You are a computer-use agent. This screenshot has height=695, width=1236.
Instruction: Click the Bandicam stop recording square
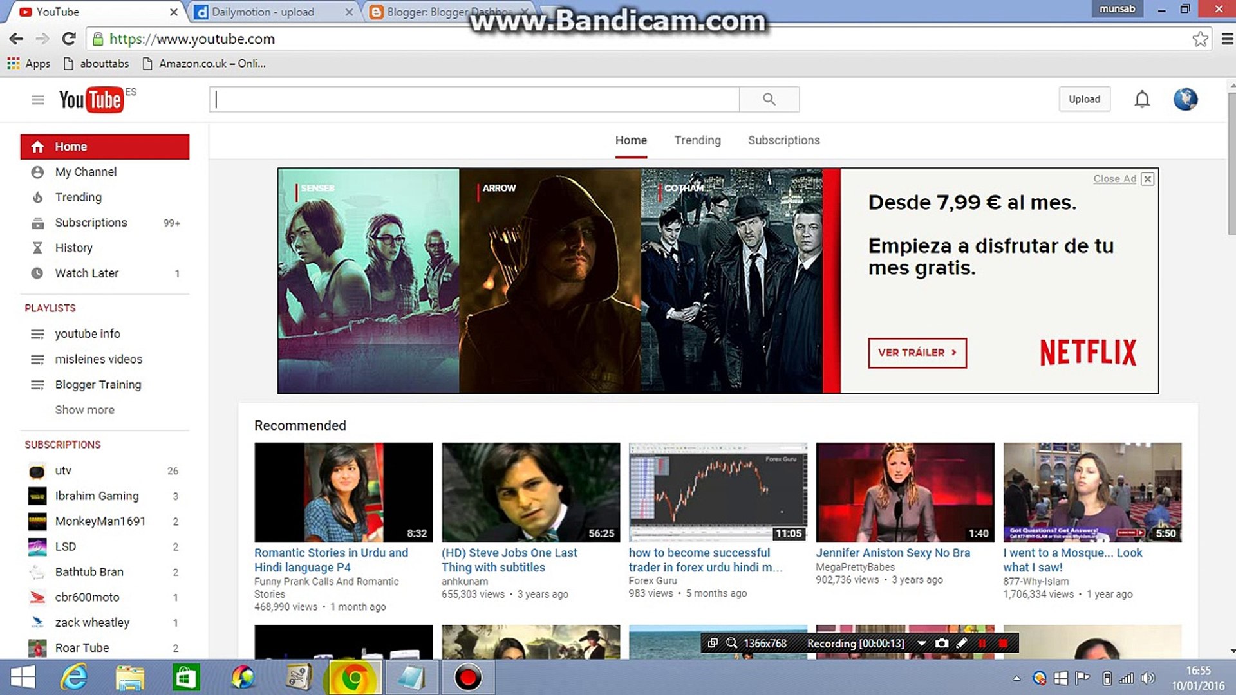(x=1003, y=643)
